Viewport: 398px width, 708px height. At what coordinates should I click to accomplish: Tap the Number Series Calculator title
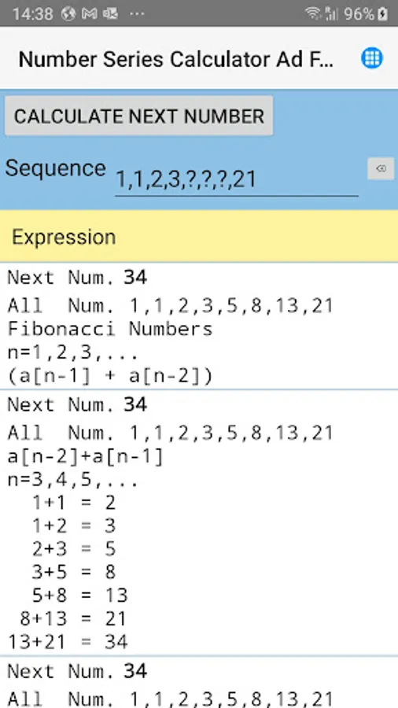coord(176,59)
